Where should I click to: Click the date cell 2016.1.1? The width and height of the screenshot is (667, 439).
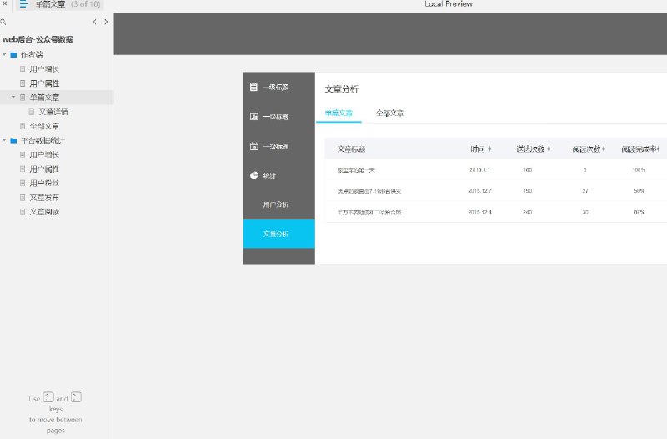pyautogui.click(x=480, y=170)
